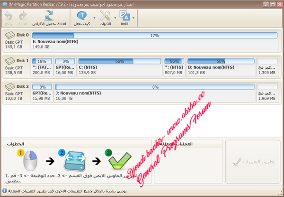Image resolution: width=284 pixels, height=197 pixels.
Task: Open the How-to (كيف تفعل) help icon
Action: (x=82, y=16)
